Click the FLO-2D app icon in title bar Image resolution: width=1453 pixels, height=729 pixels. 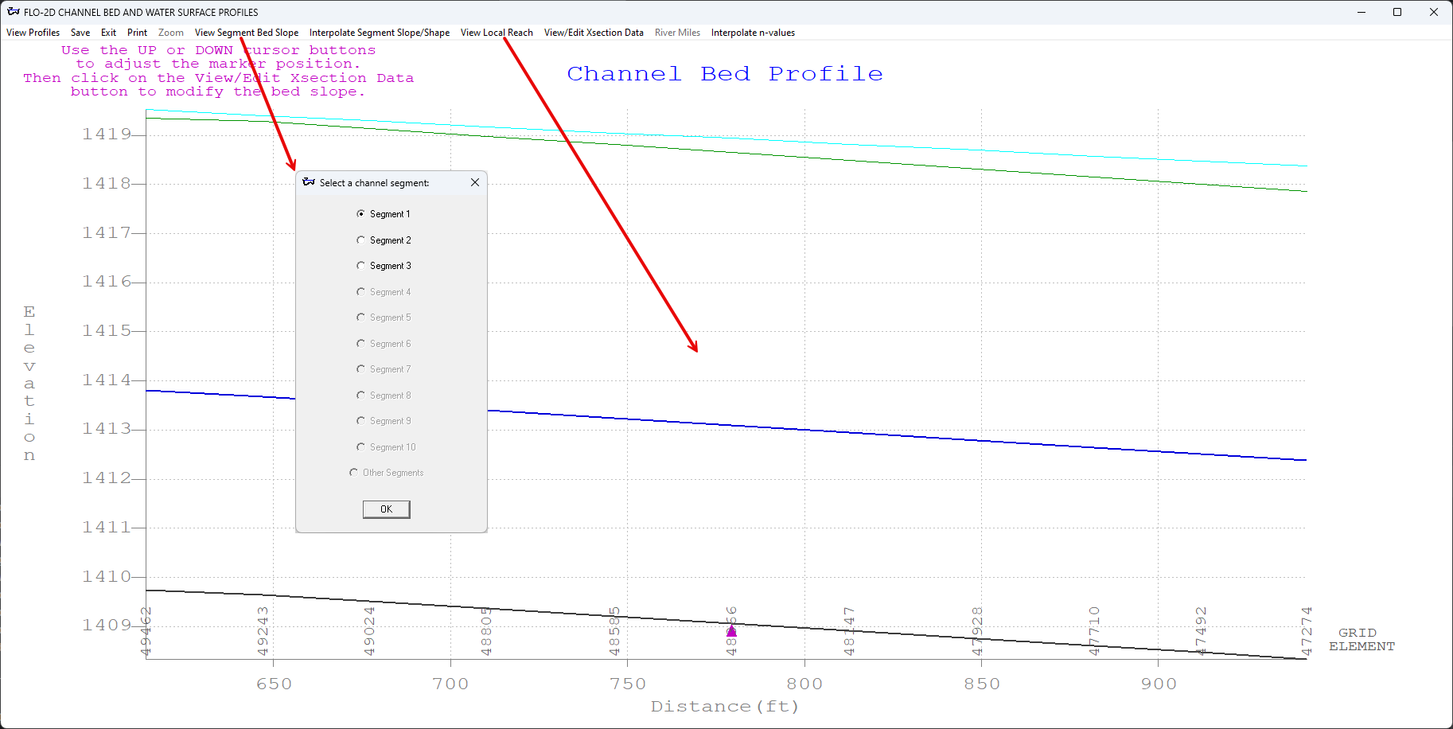(x=14, y=12)
